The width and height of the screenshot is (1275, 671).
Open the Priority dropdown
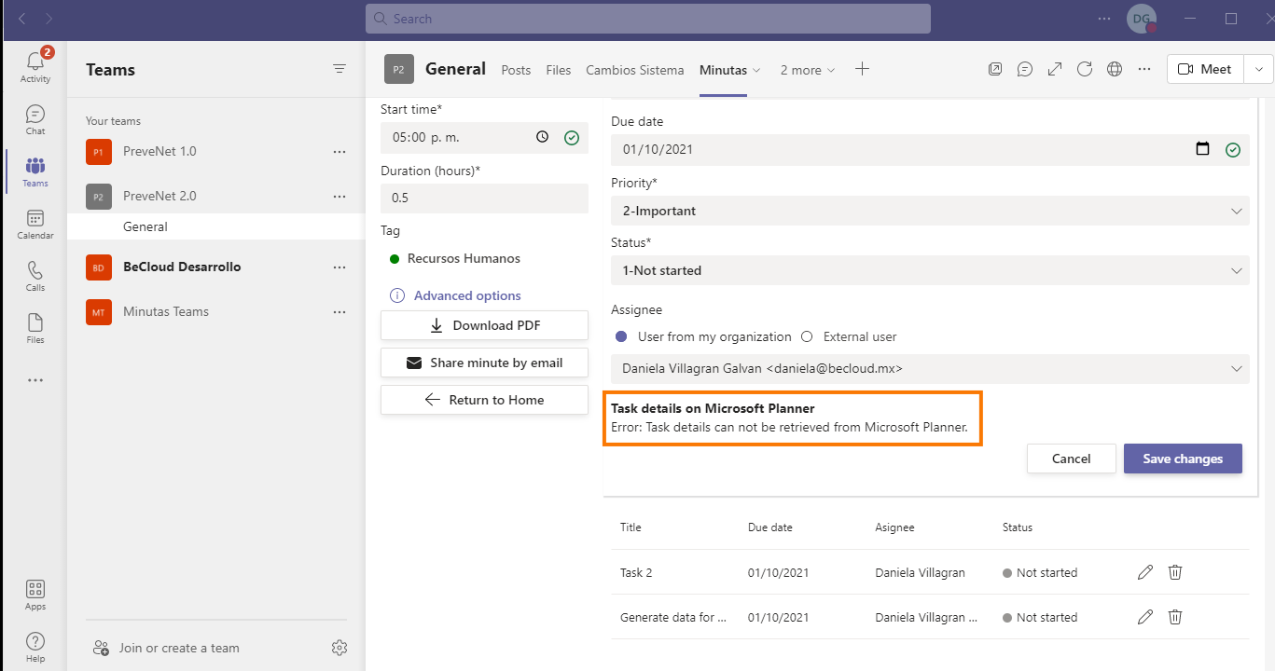click(x=930, y=211)
